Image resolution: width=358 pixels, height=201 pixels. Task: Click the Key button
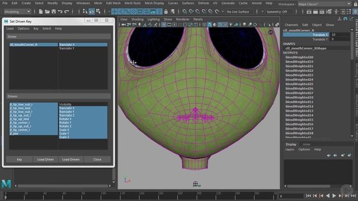tap(20, 159)
